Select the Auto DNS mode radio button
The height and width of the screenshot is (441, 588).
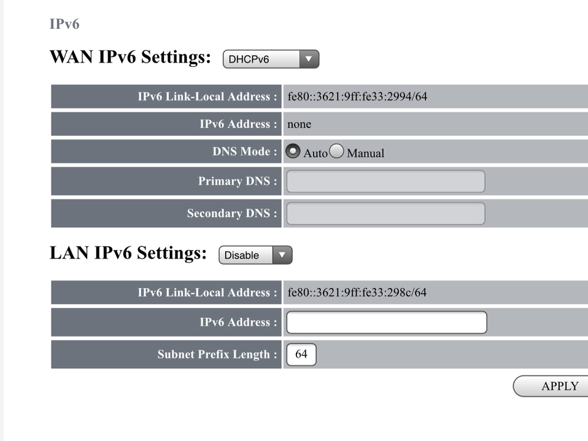pyautogui.click(x=293, y=151)
